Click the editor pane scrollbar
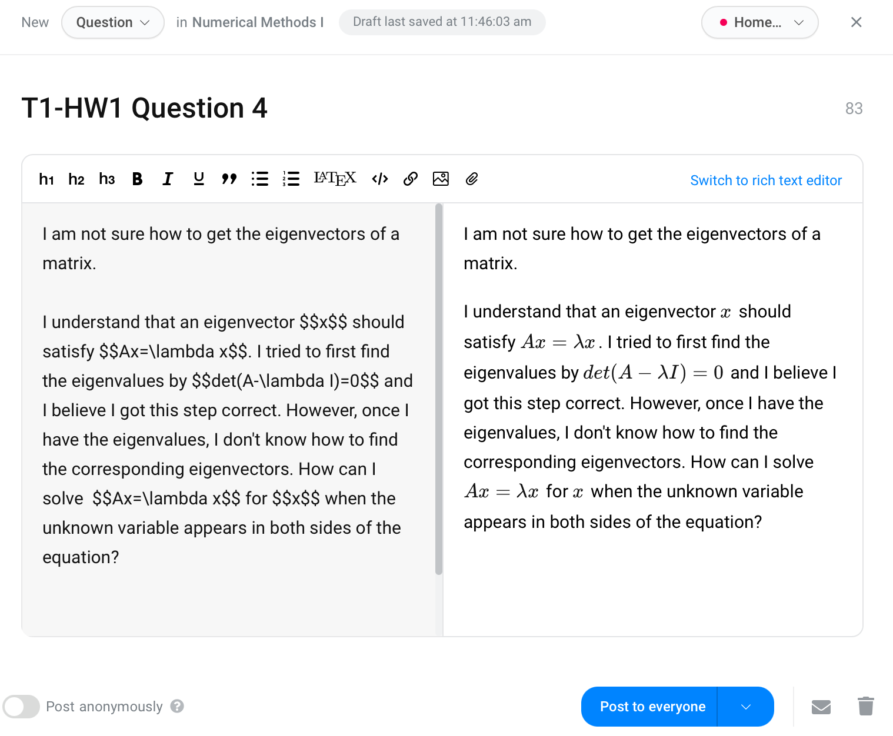The image size is (893, 736). (438, 388)
